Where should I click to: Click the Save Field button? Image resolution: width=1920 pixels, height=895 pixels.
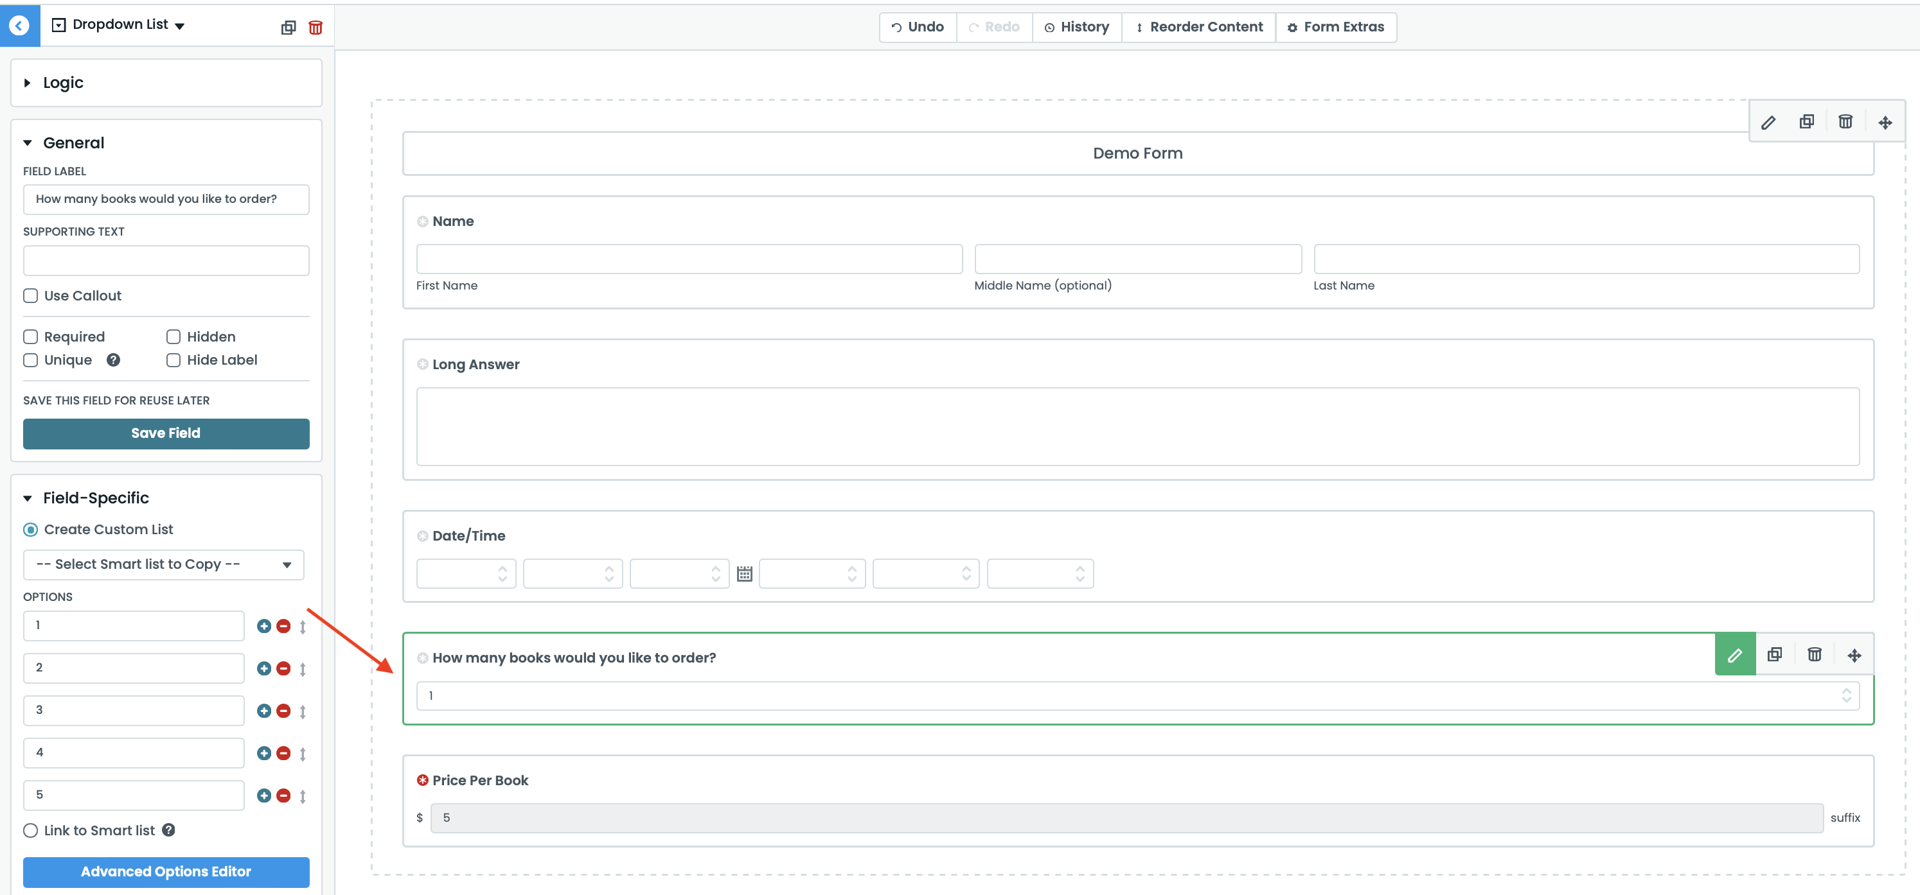click(166, 433)
